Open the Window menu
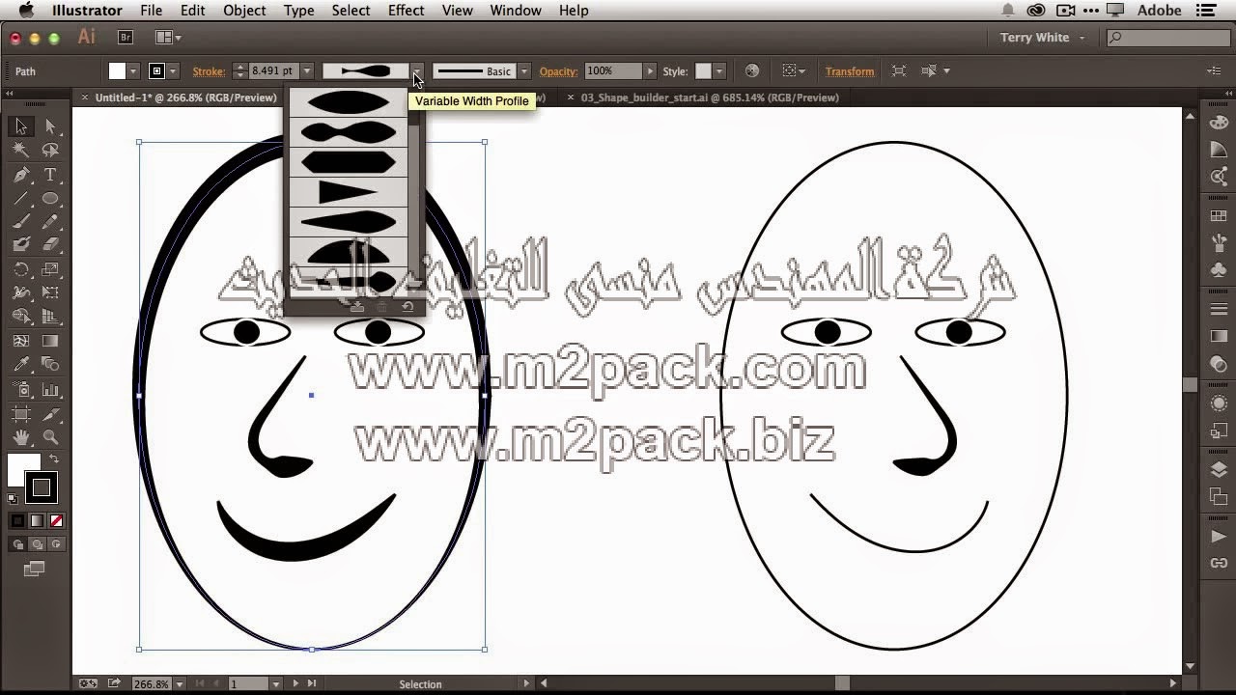The width and height of the screenshot is (1236, 695). coord(515,11)
